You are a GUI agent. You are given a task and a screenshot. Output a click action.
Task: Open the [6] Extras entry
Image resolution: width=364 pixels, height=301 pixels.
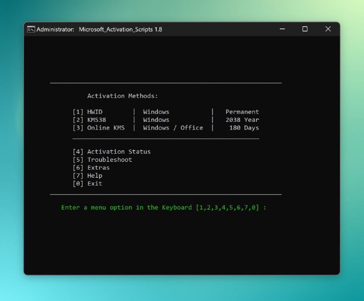pyautogui.click(x=91, y=168)
